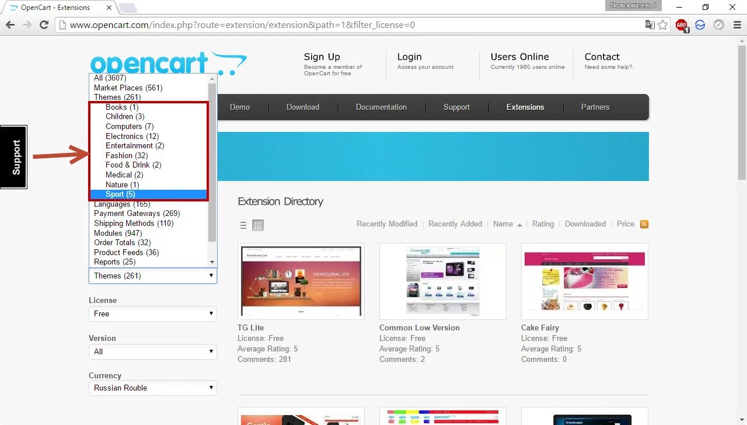
Task: Open the Demo menu item
Action: point(240,107)
